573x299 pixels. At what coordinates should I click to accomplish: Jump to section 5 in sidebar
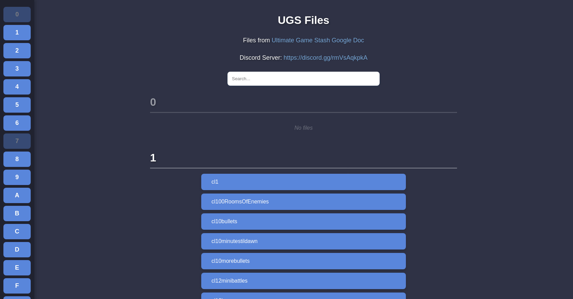(17, 105)
